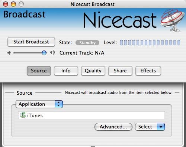Click the iTunes source field
Viewport: 186px width, 147px height.
coord(92,115)
